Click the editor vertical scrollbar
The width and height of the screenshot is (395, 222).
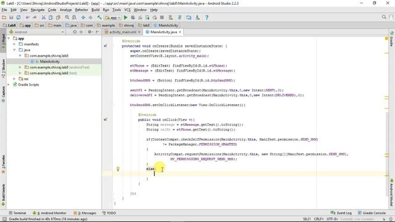387,154
